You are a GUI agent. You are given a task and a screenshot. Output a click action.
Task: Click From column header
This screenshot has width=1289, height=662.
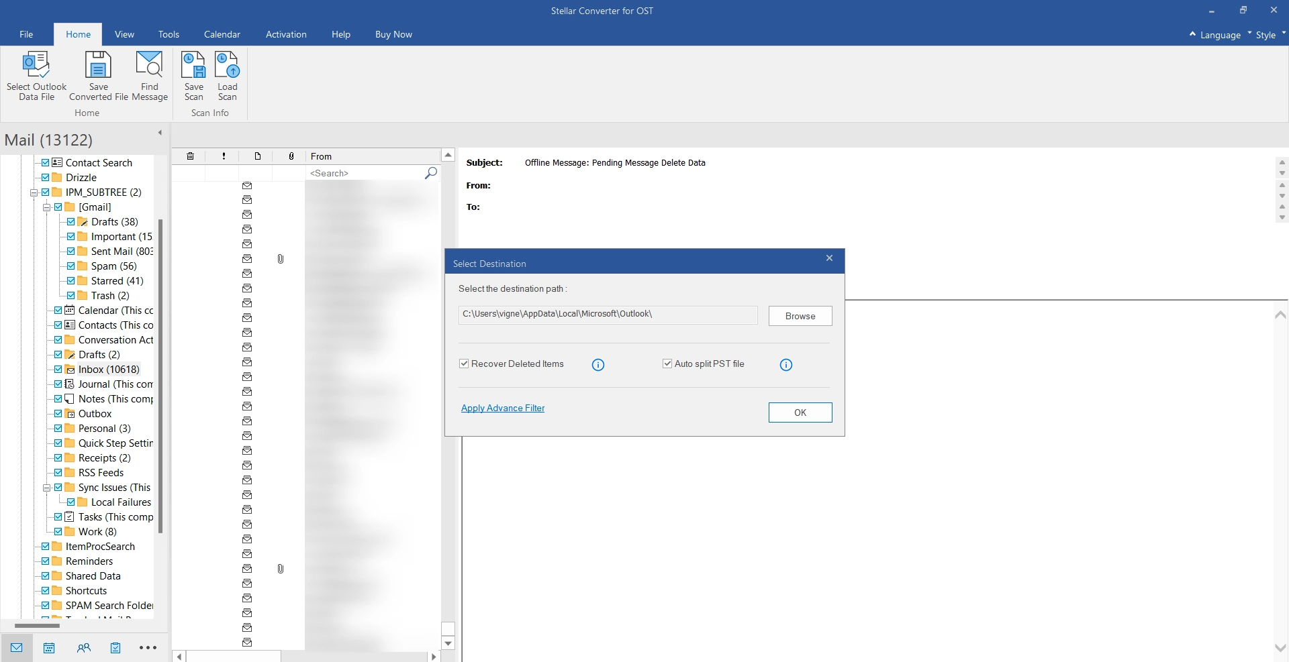pos(373,156)
